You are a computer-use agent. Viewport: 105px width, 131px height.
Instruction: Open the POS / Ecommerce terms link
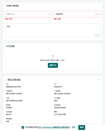coord(54,127)
